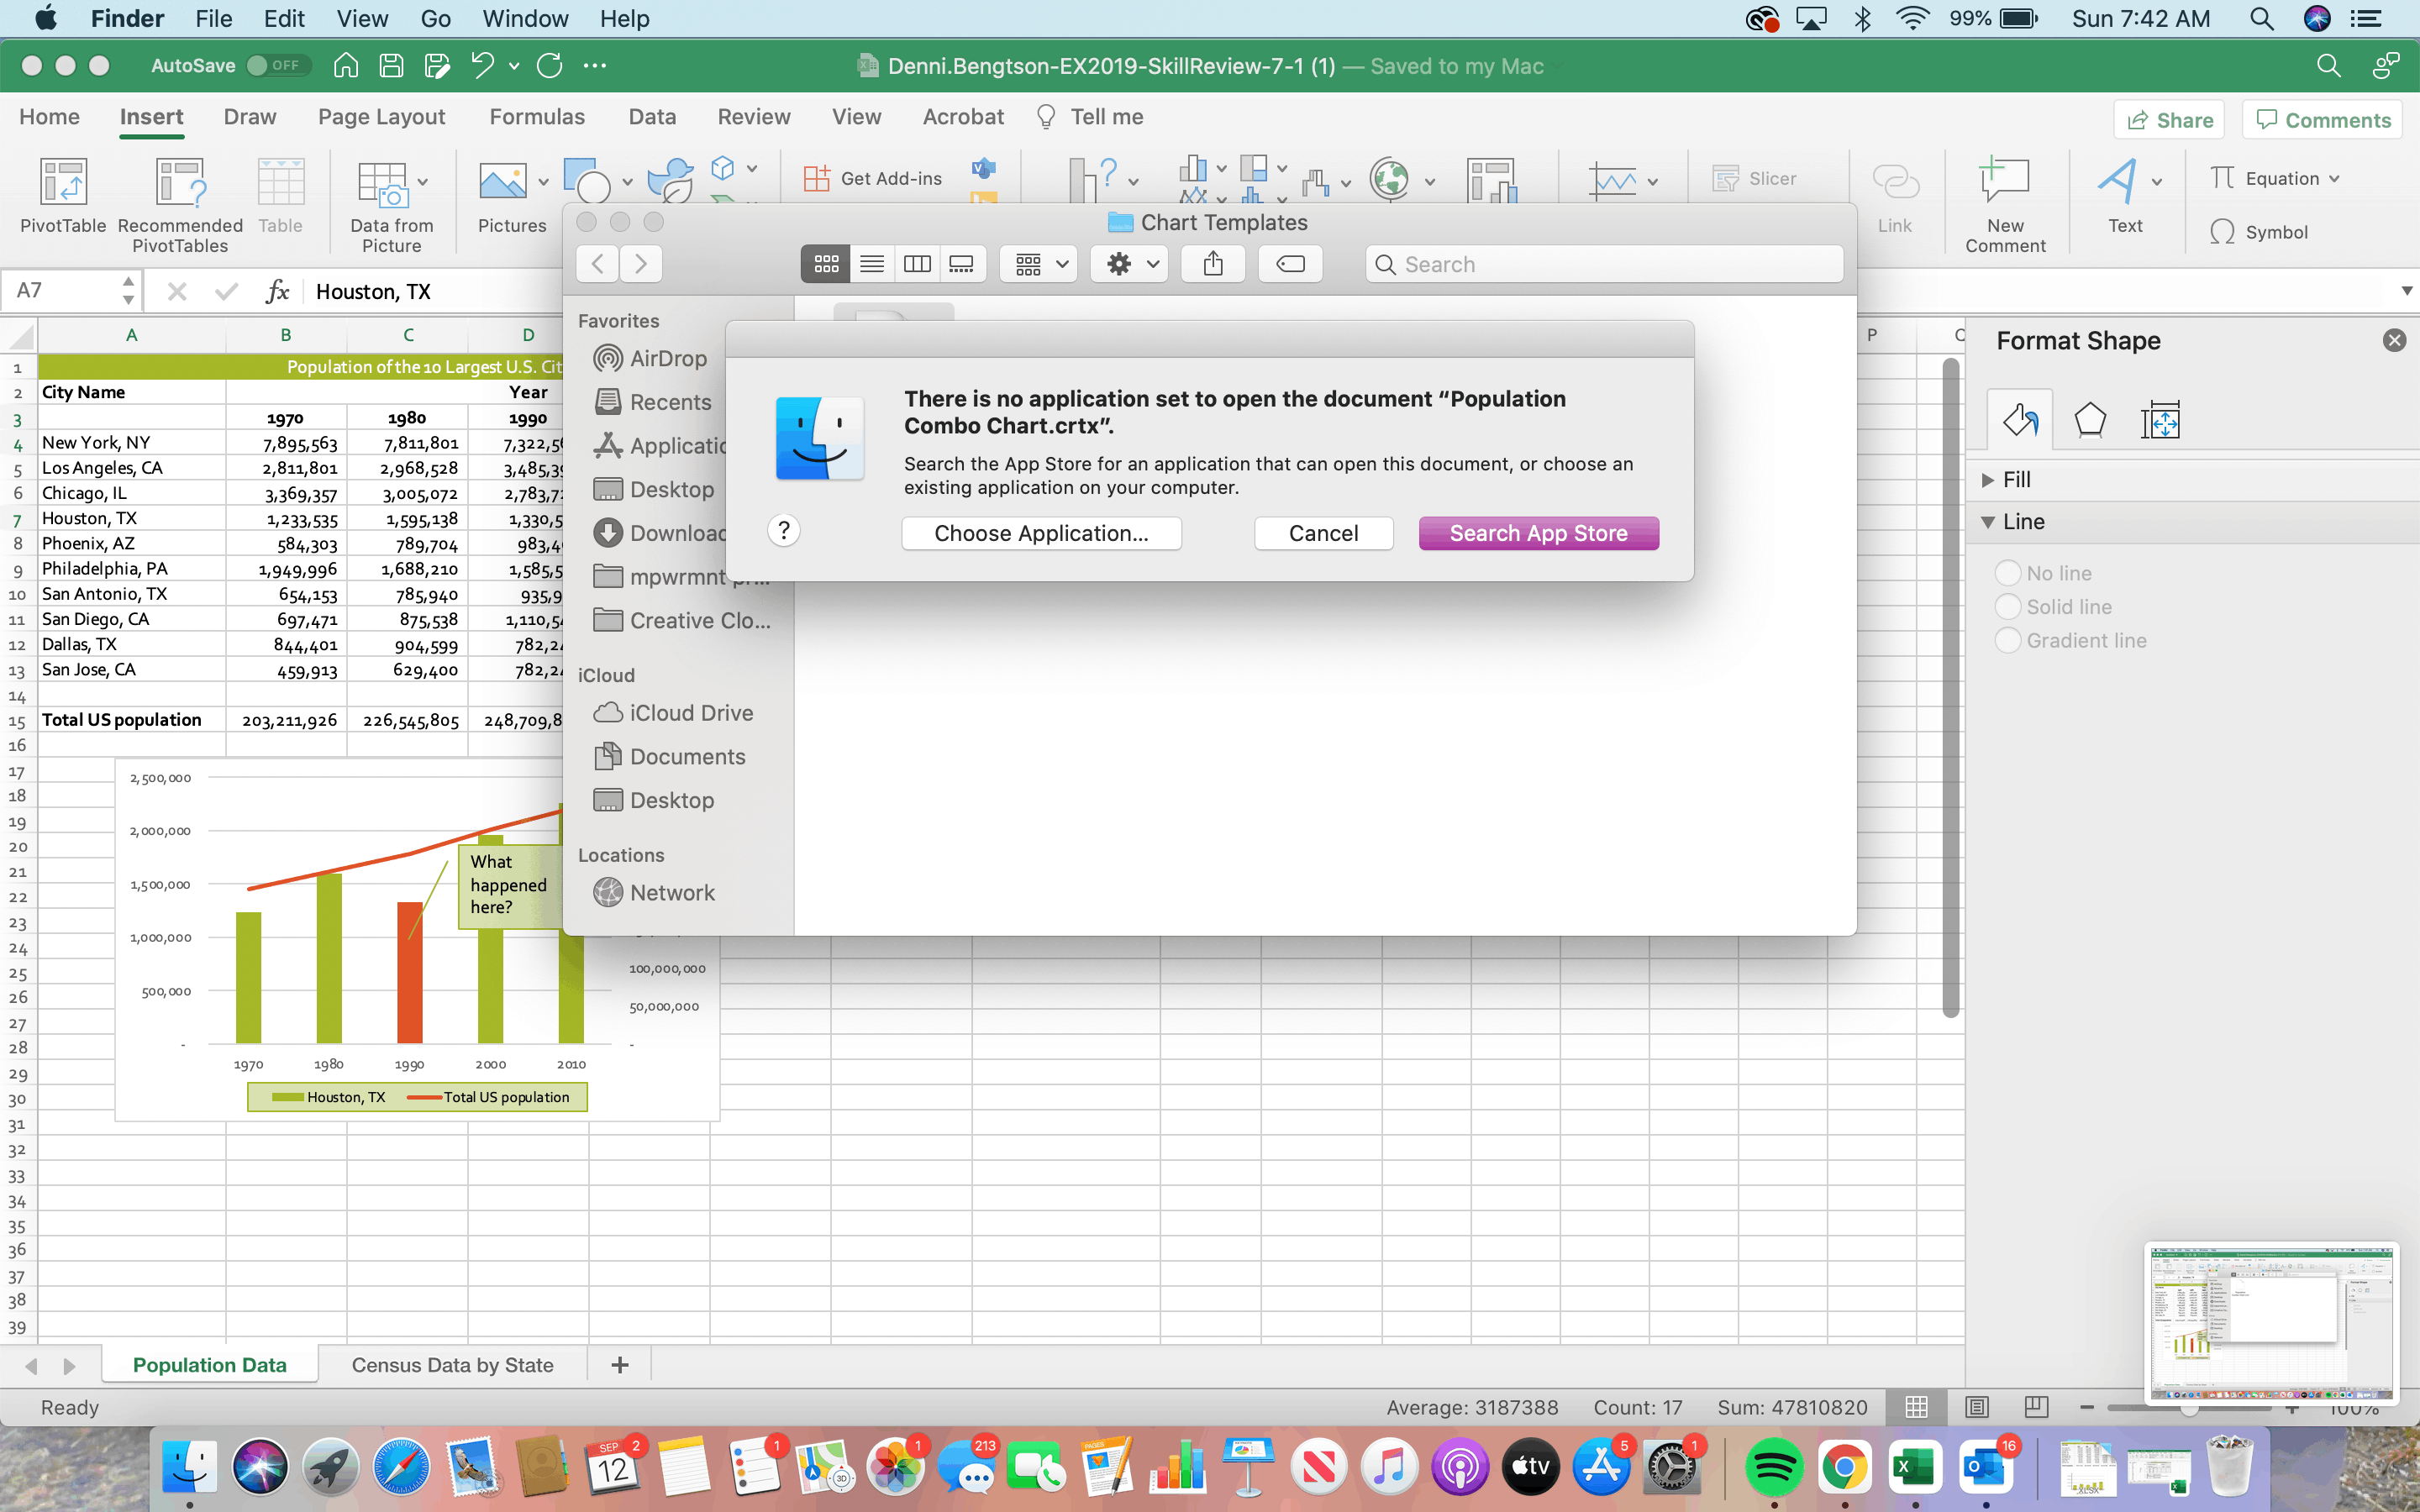
Task: Click the Search App Store button
Action: (x=1538, y=533)
